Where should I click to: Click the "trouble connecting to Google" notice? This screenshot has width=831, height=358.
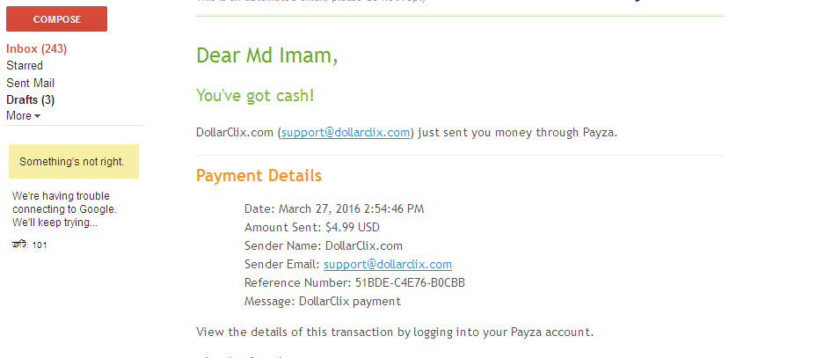64,209
